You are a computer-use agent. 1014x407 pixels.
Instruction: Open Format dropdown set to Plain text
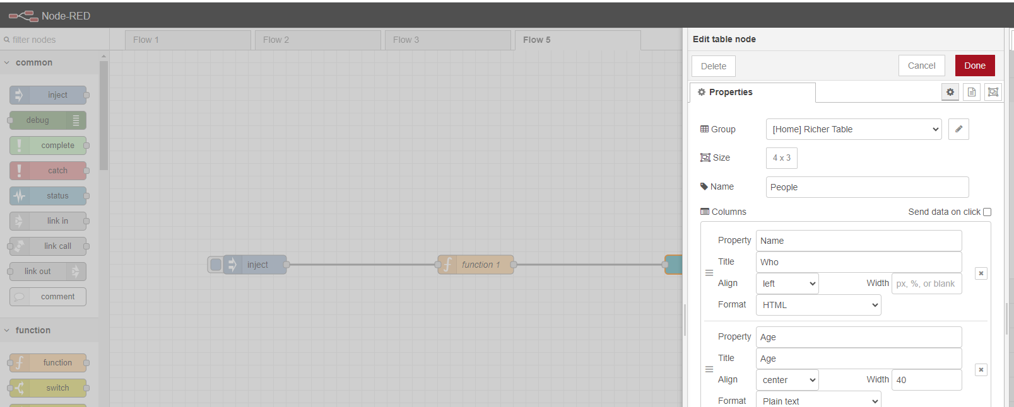pyautogui.click(x=818, y=401)
